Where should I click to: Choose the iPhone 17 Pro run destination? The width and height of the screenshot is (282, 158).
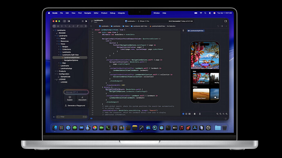(143, 21)
